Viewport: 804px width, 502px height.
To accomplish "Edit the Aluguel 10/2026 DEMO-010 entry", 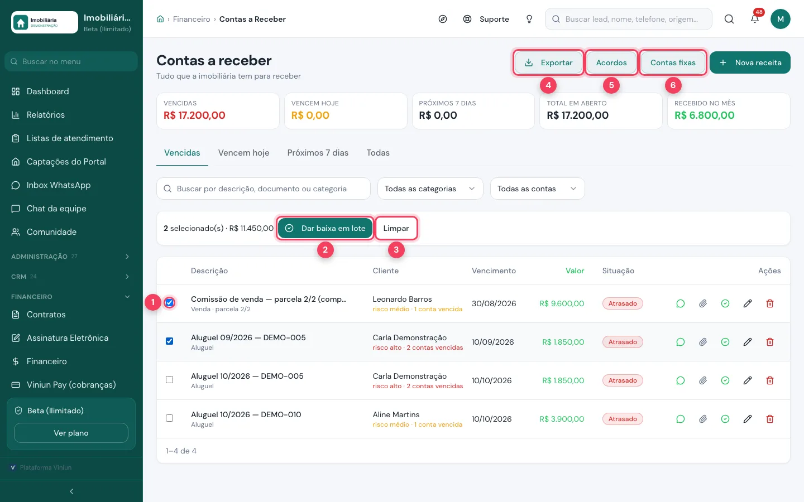I will coord(747,419).
